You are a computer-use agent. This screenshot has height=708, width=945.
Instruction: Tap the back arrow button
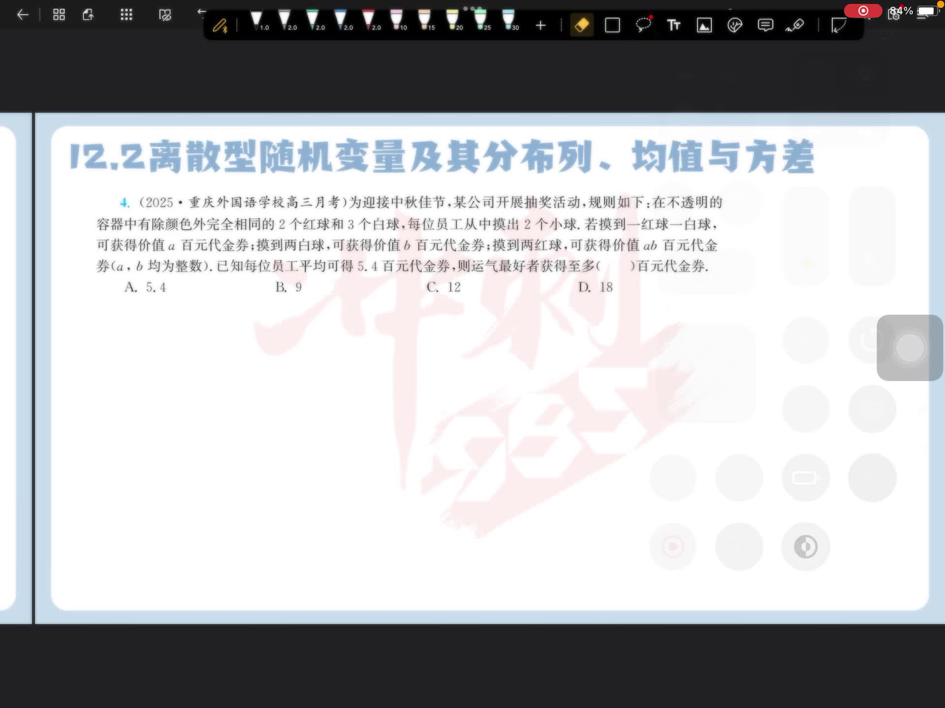(23, 15)
